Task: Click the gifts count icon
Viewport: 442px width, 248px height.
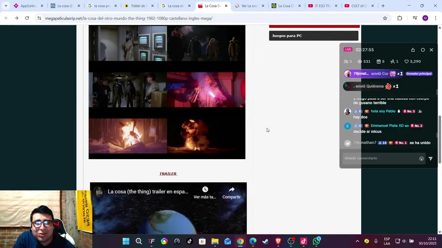Action: [378, 61]
